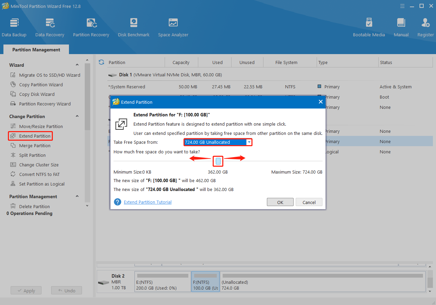436x305 pixels.
Task: Click the 50.00 MB capacity cell
Action: [187, 87]
